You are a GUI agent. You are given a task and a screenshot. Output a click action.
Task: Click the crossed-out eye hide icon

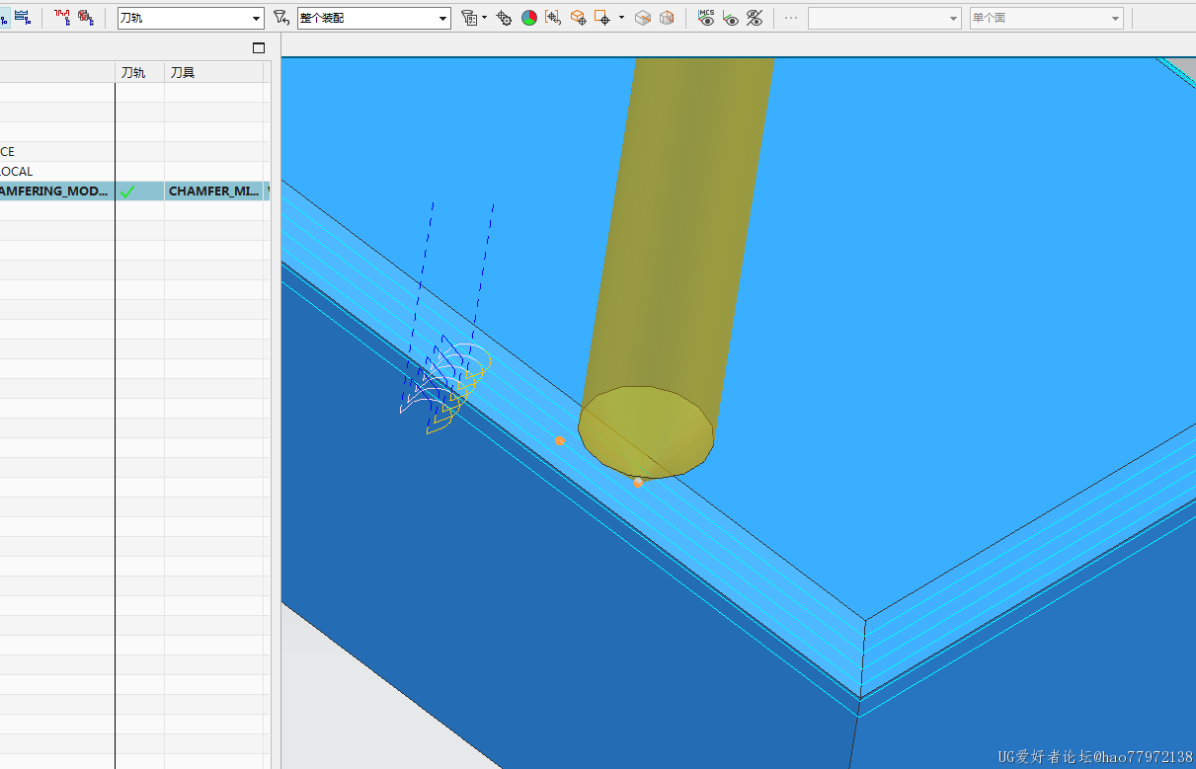click(755, 18)
